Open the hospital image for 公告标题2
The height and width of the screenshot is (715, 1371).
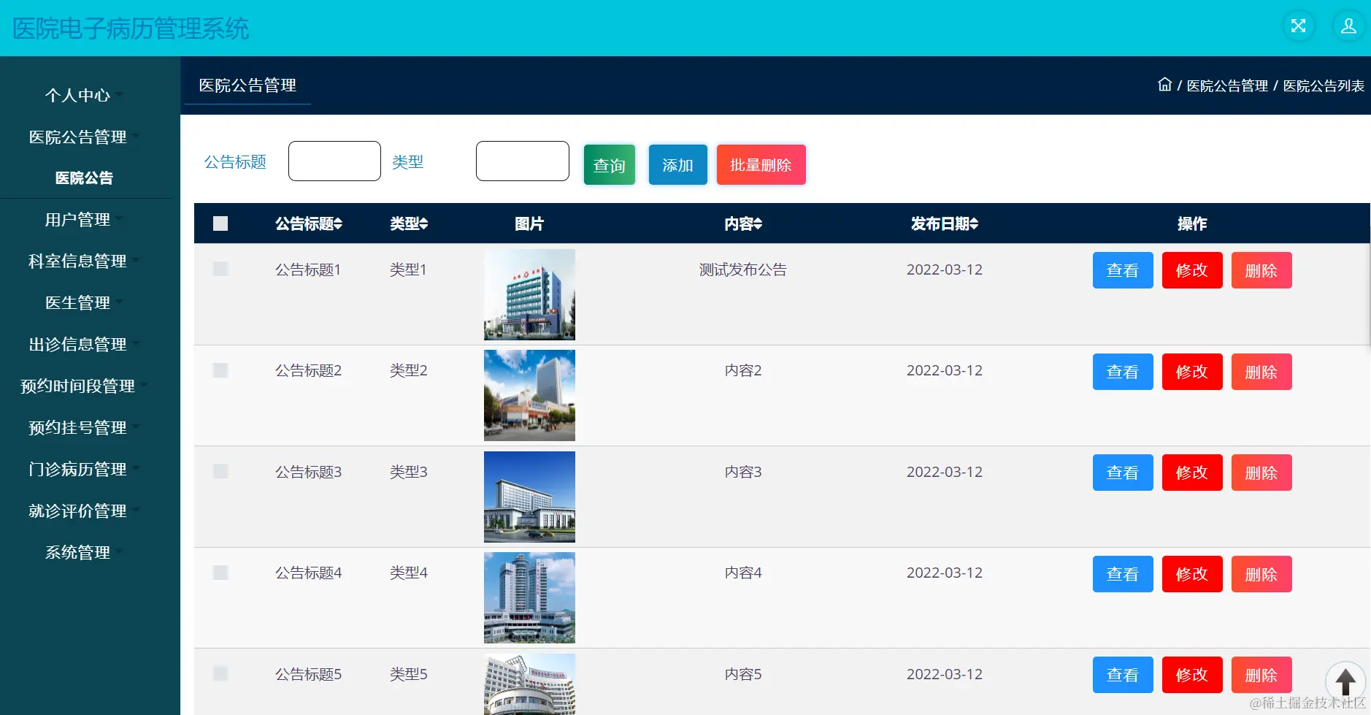point(529,395)
